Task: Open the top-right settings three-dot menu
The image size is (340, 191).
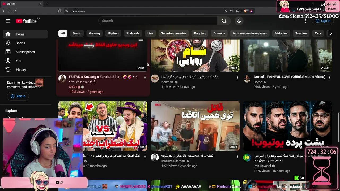Action: (306, 21)
